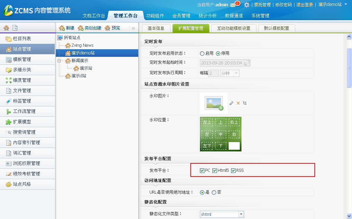Click the 新建 button in site toolbar
Viewport: 352px width, 219px height.
pyautogui.click(x=67, y=28)
